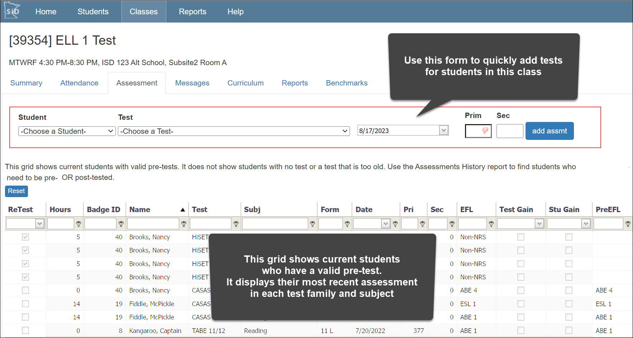This screenshot has width=633, height=338.
Task: Click the EFL column filter funnel
Action: tap(491, 224)
